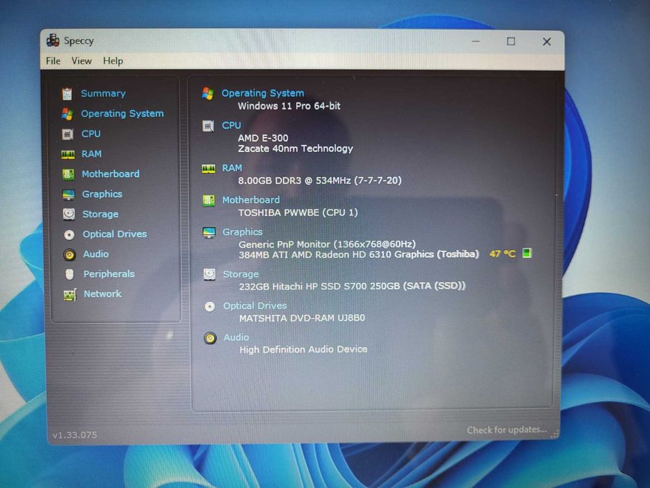Click the Network card icon in sidebar
Viewport: 650px width, 488px height.
(x=70, y=294)
